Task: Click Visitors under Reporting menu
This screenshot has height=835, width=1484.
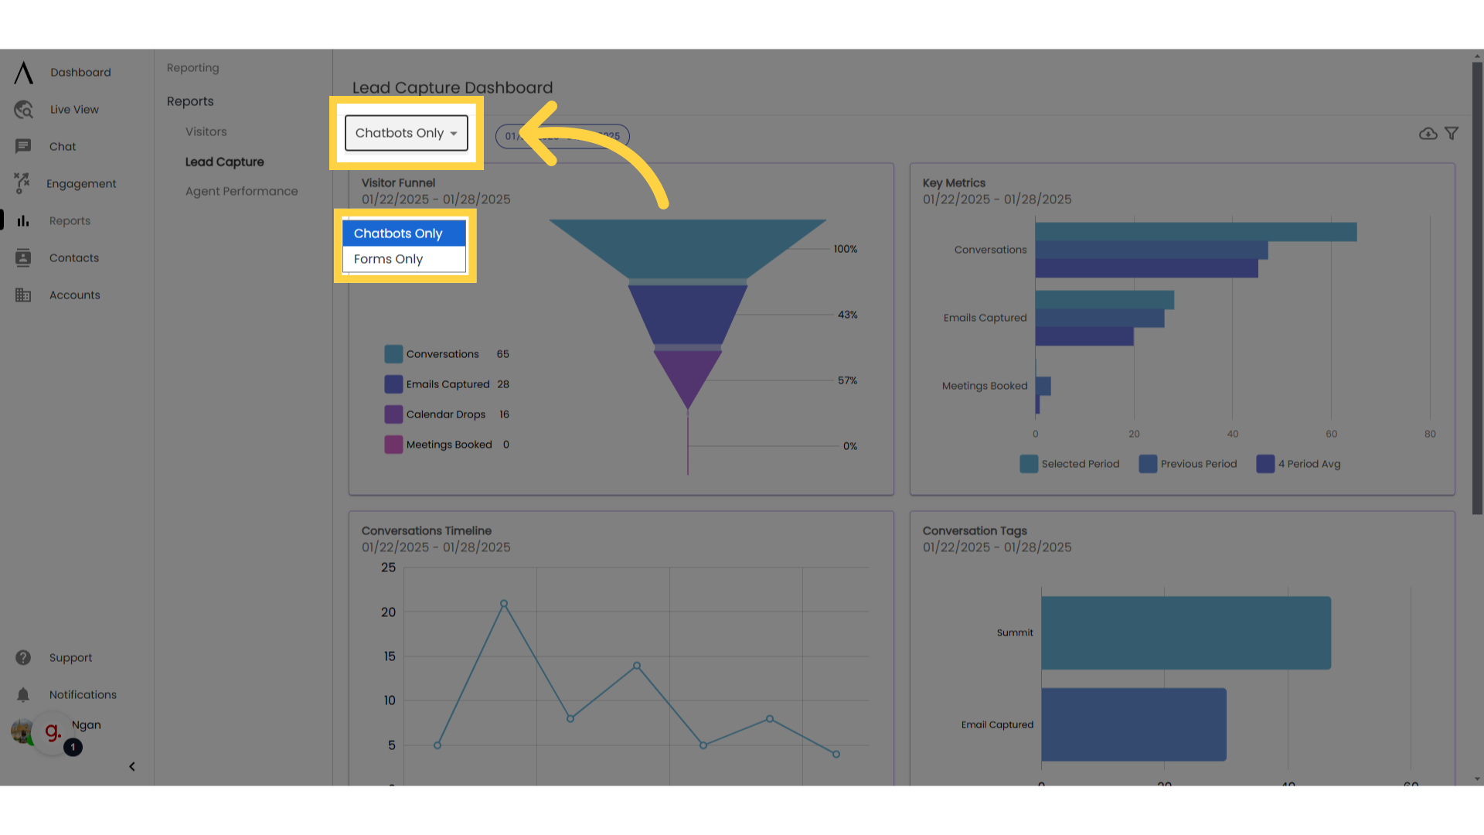Action: 205,131
